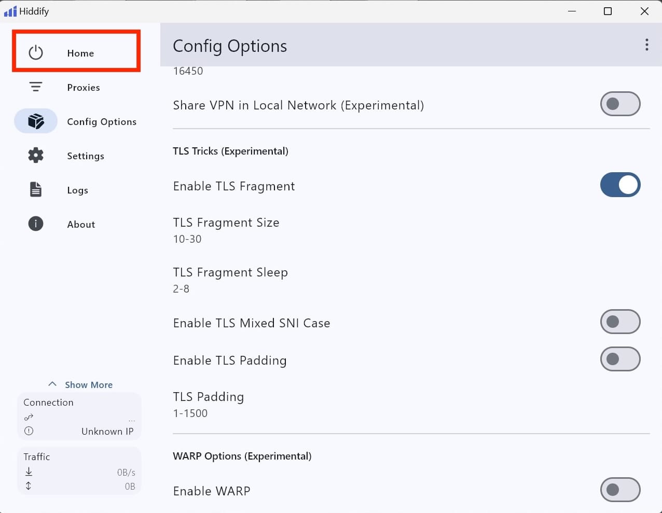Open Settings using the gear icon
The image size is (662, 513).
point(35,156)
